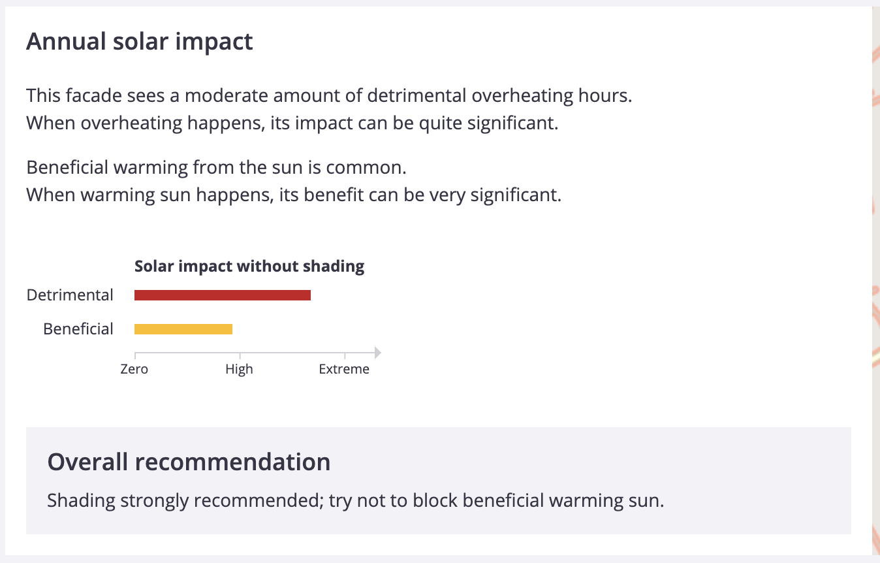The width and height of the screenshot is (880, 563).
Task: Click the Zero axis label
Action: coord(134,369)
